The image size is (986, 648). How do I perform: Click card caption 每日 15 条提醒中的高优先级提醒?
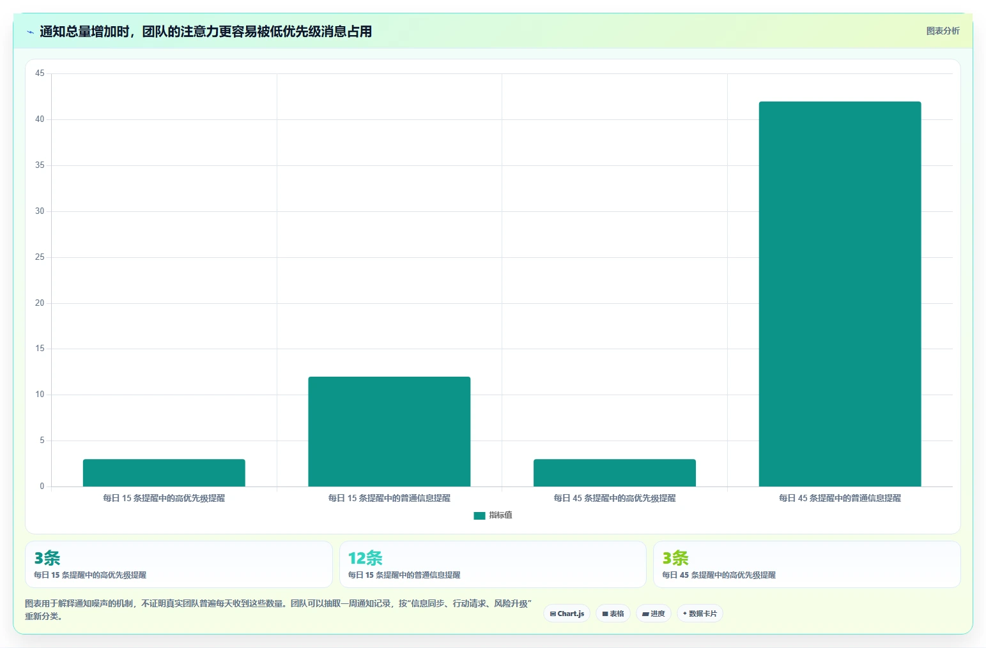coord(90,575)
